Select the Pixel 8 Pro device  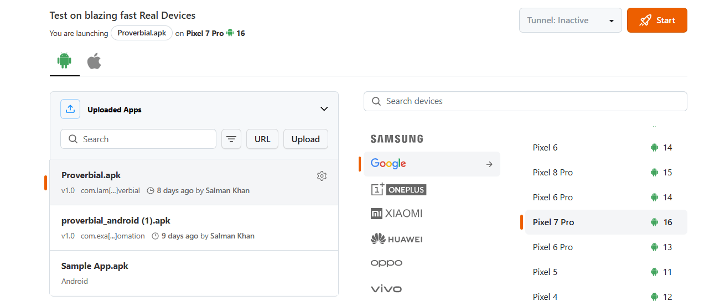click(x=553, y=173)
